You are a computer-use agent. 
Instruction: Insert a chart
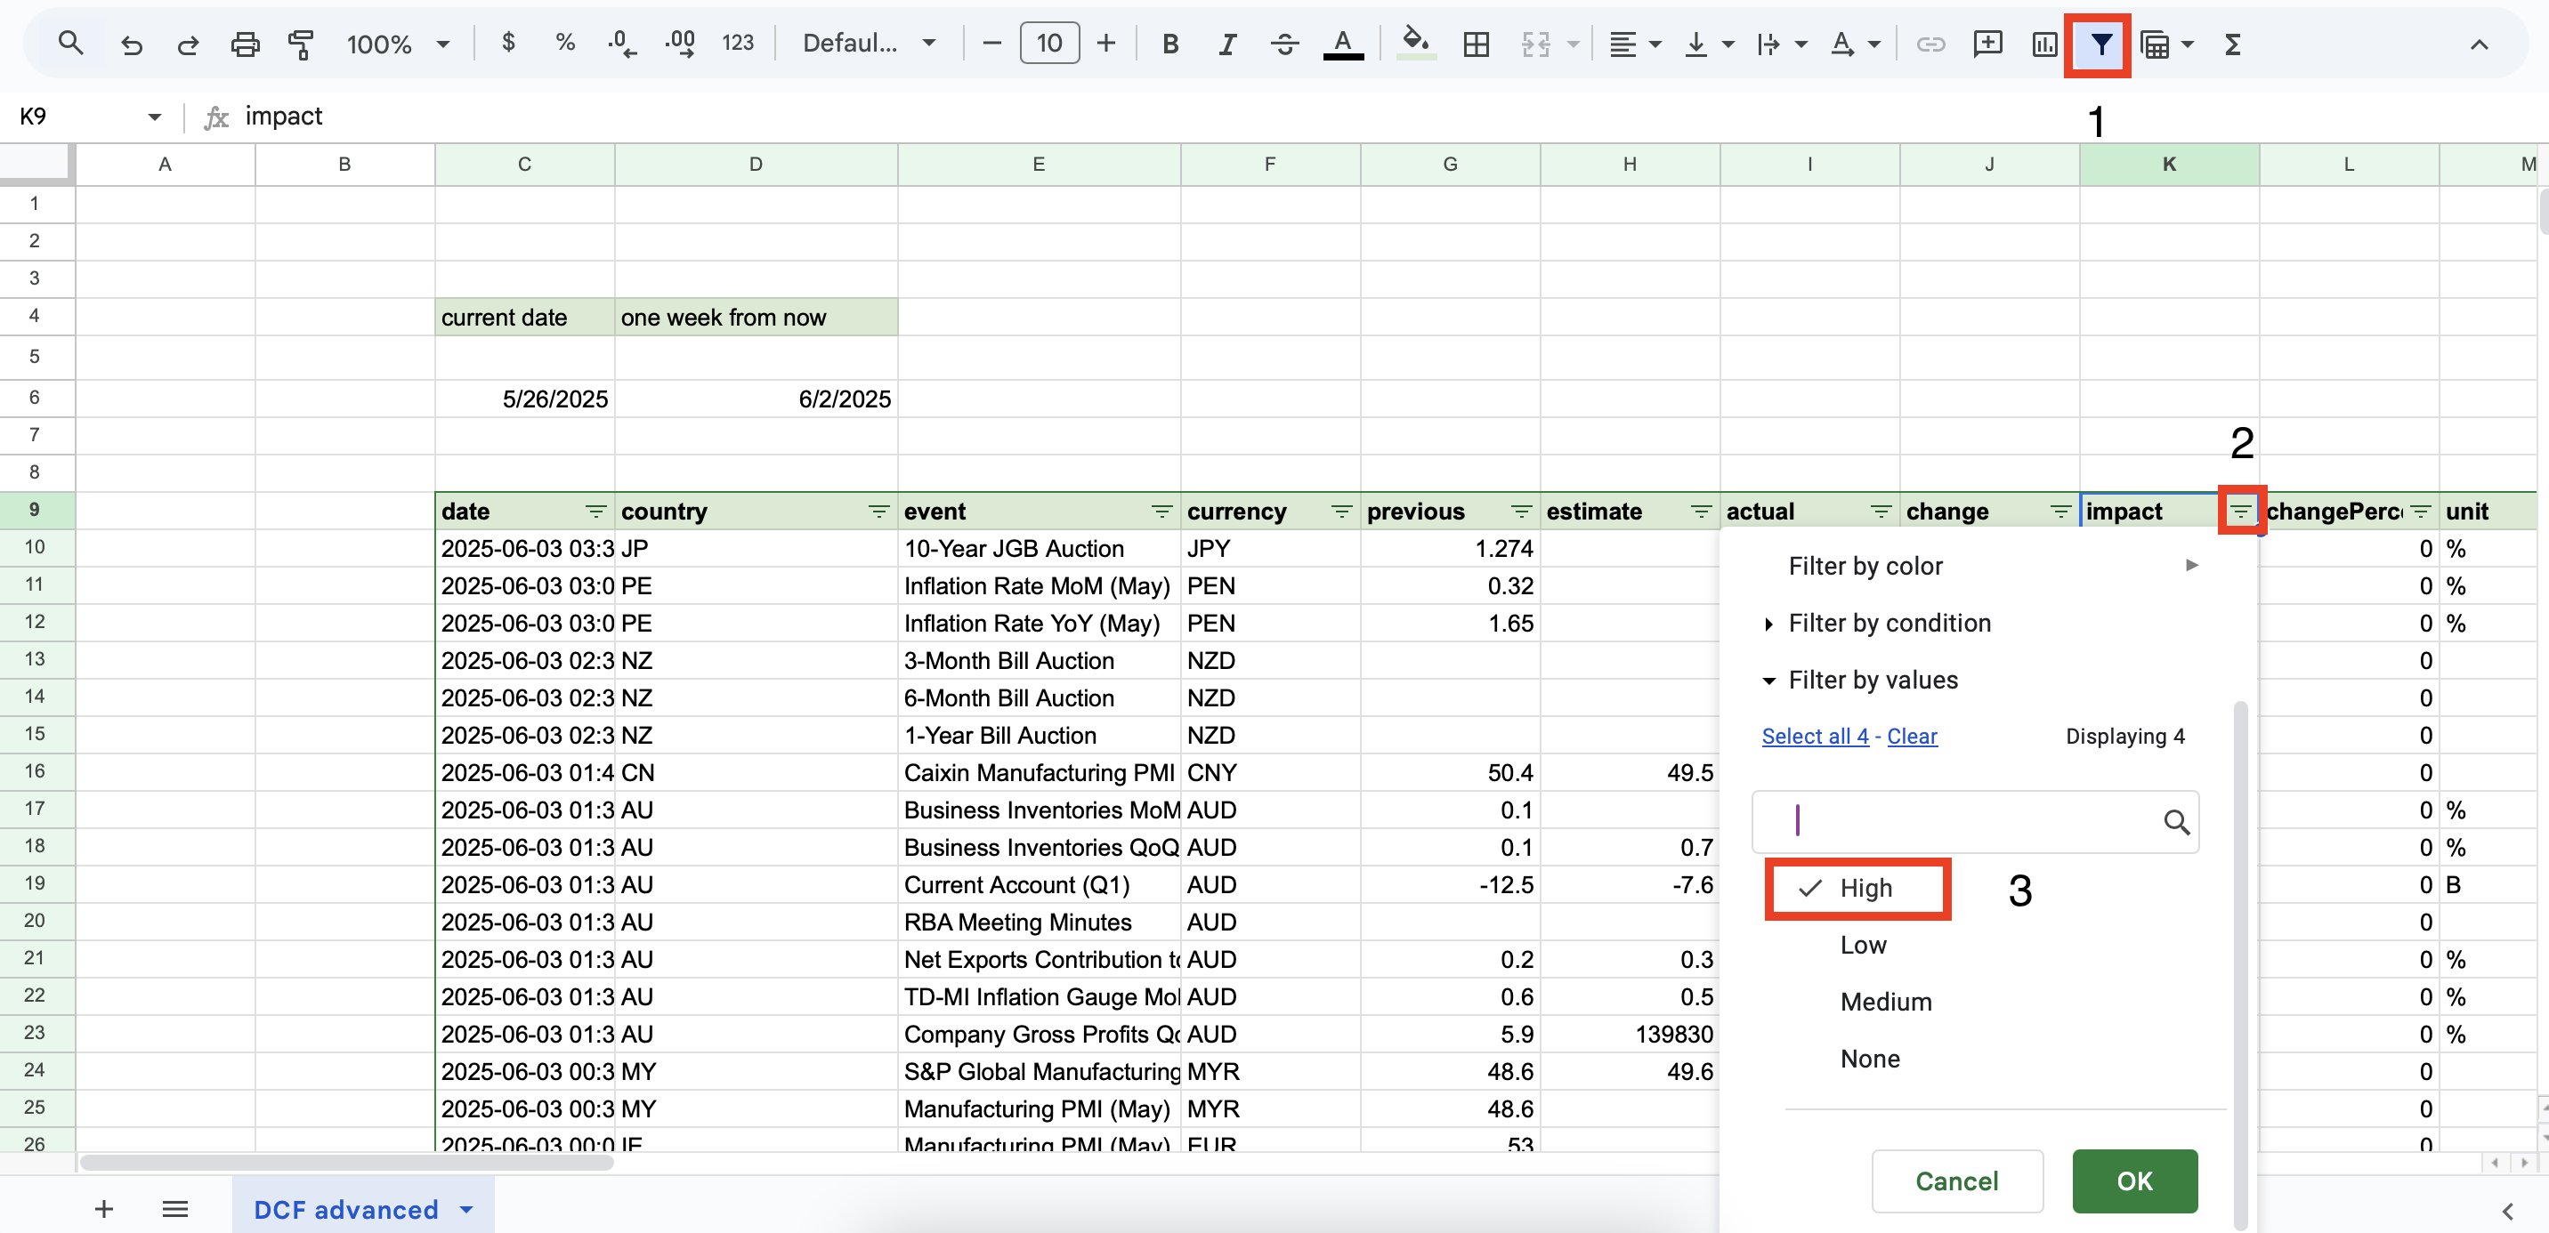[x=2044, y=44]
